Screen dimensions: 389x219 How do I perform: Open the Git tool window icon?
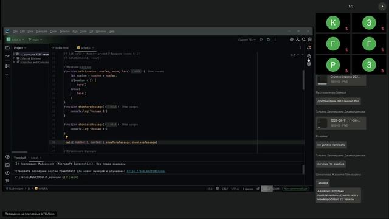click(x=7, y=181)
